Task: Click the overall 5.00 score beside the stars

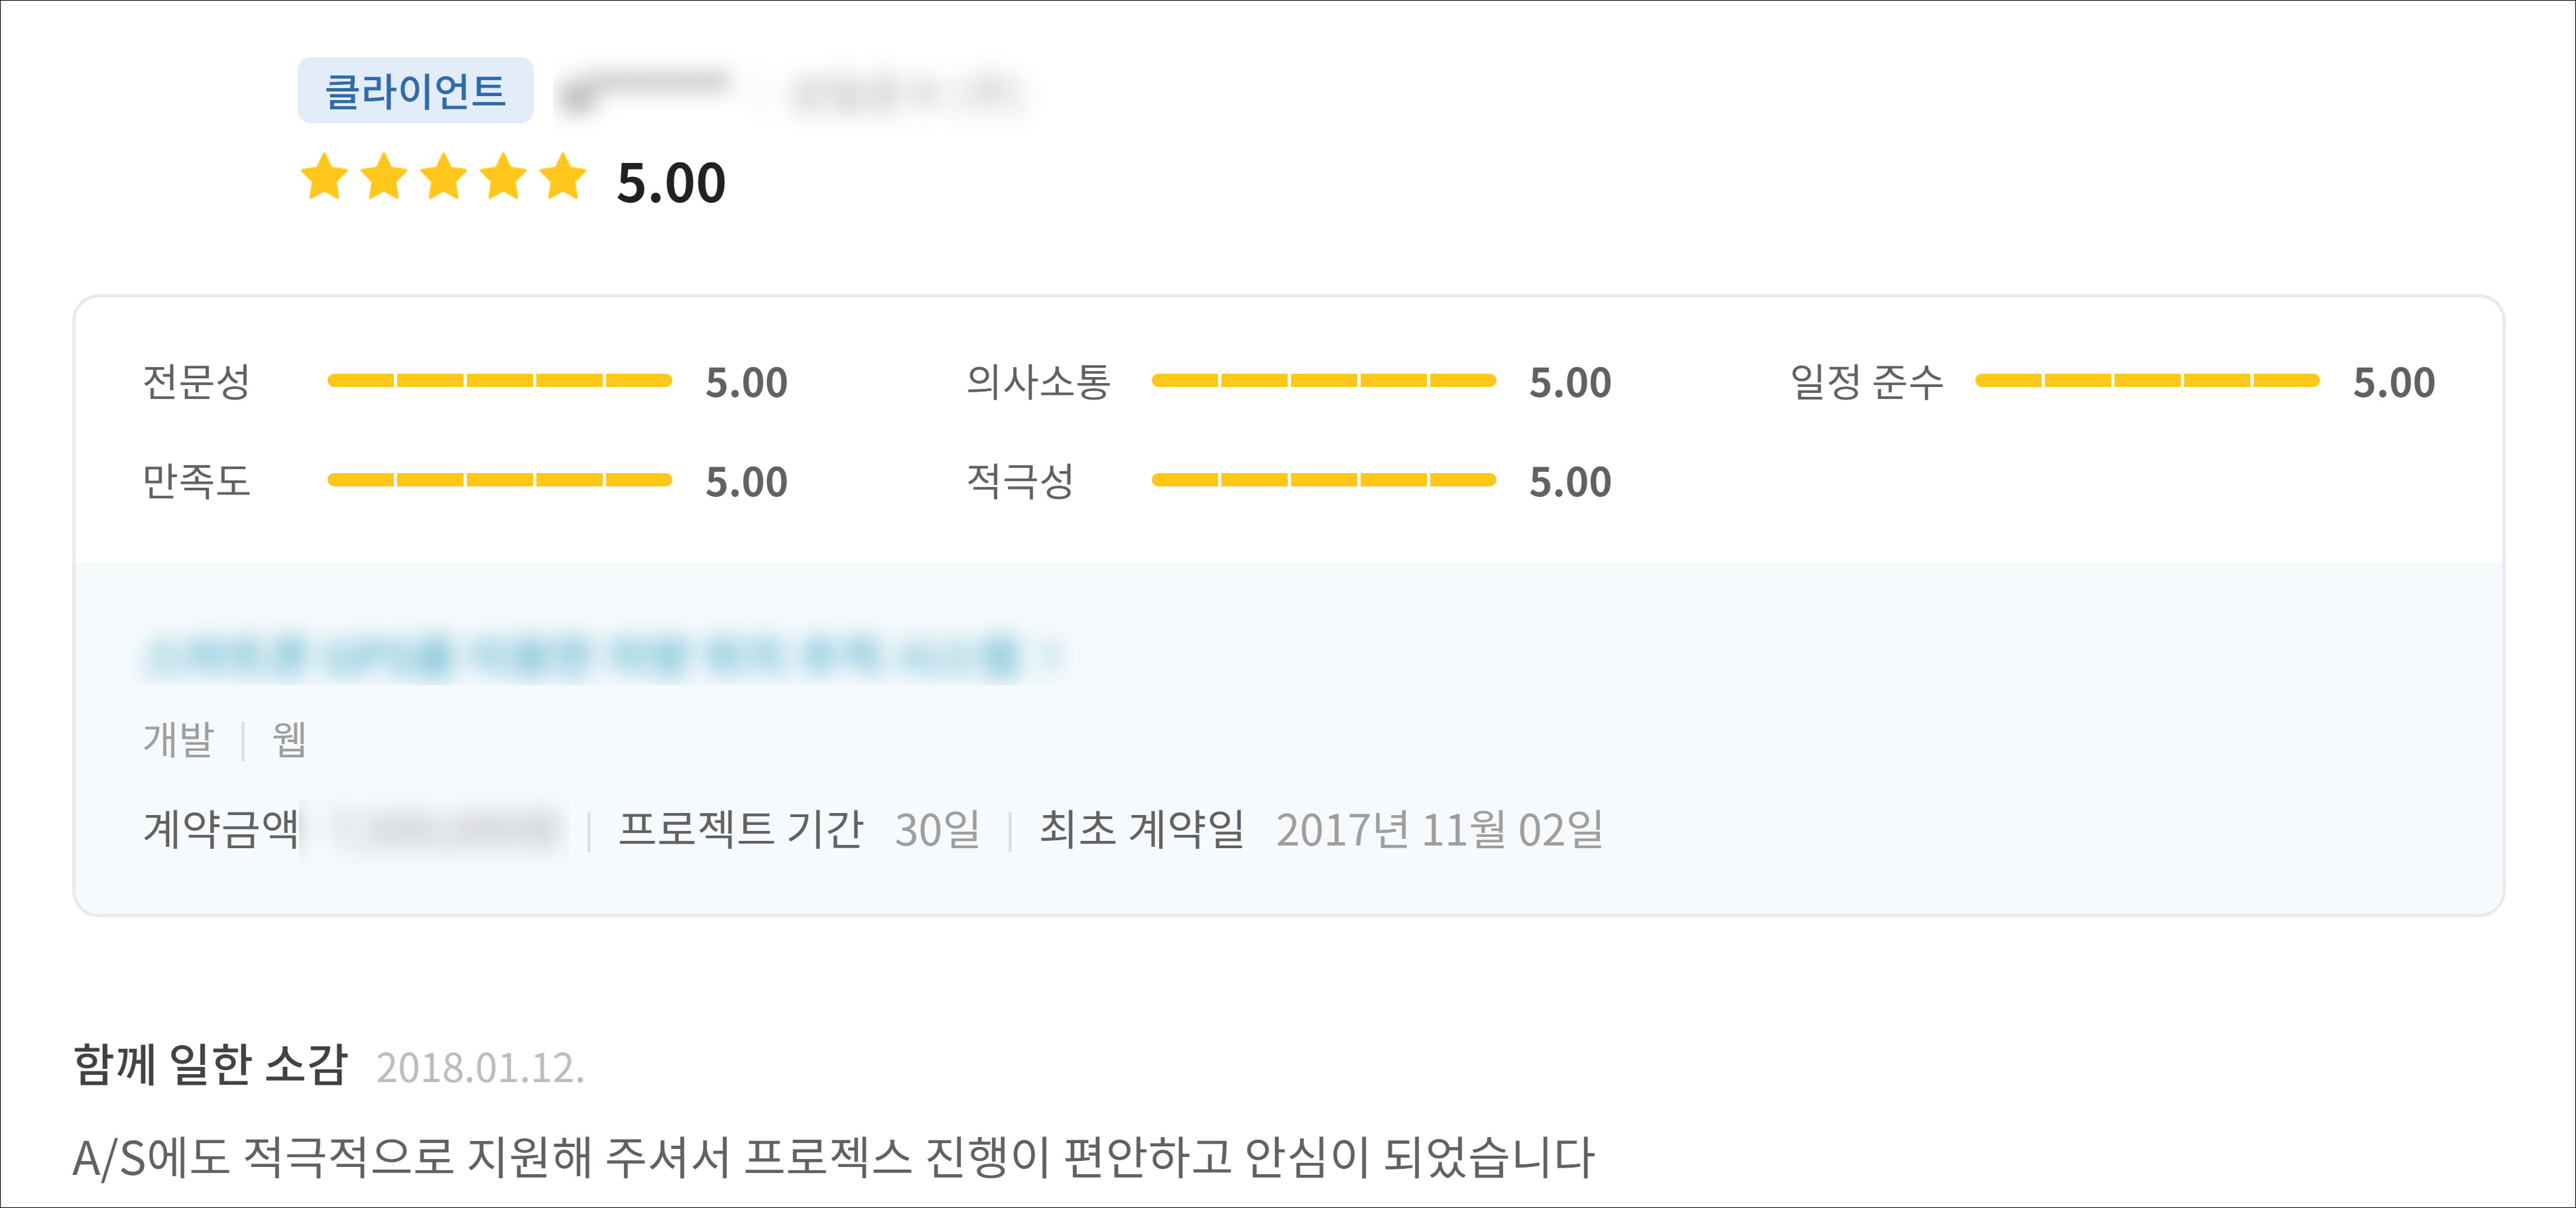Action: (x=671, y=184)
